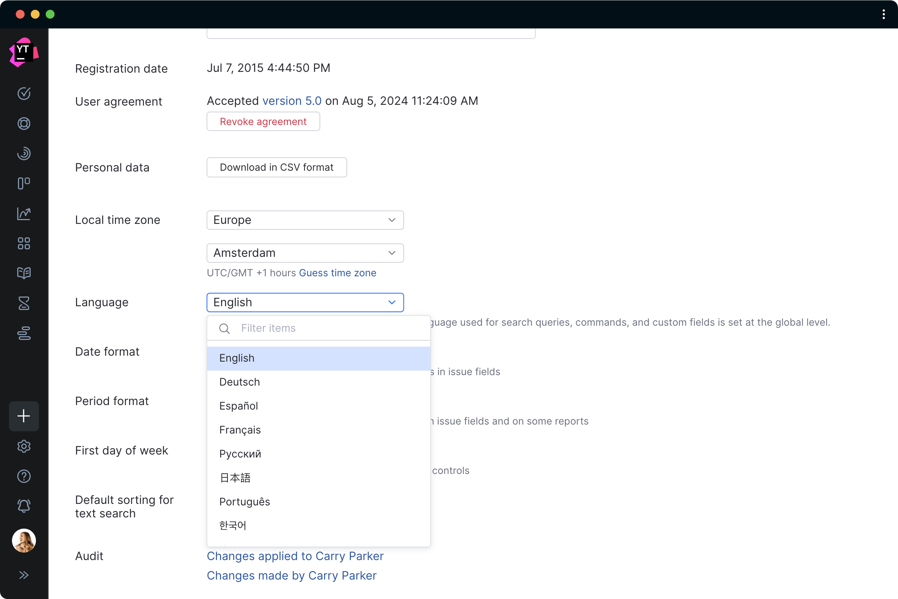898x599 pixels.
Task: Open Help via the question mark icon
Action: coord(24,476)
